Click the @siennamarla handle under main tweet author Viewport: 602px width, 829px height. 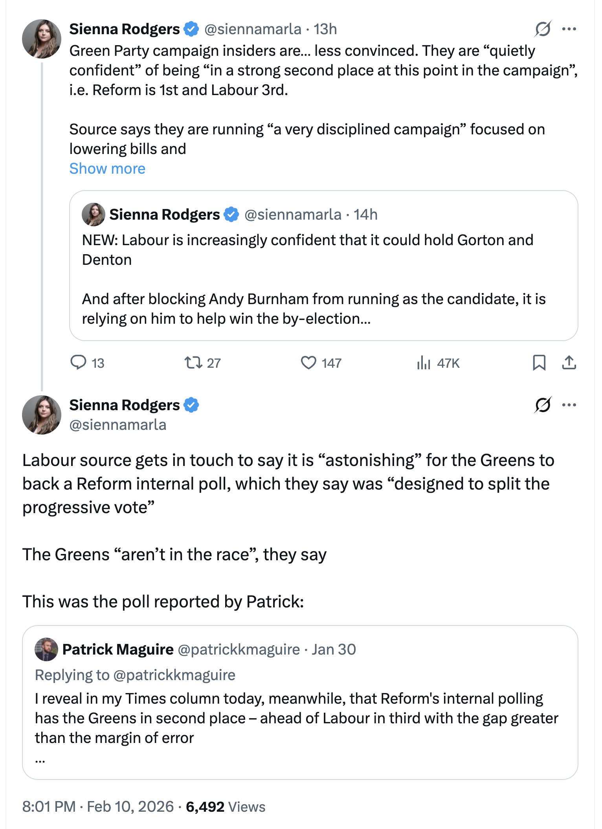[x=118, y=425]
